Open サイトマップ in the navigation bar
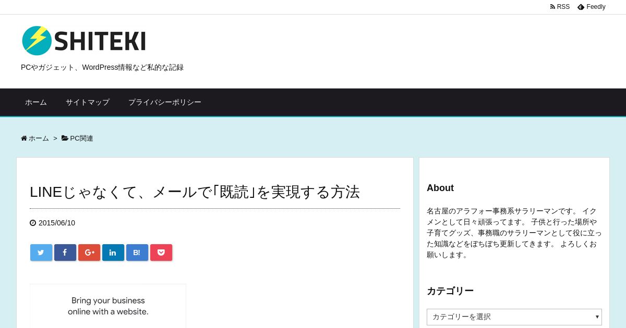Viewport: 626px width, 328px height. (x=88, y=102)
